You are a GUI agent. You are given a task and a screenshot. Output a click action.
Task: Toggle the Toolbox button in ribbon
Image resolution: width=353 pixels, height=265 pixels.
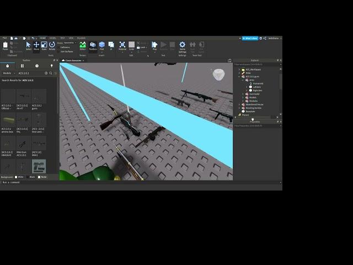tap(93, 46)
